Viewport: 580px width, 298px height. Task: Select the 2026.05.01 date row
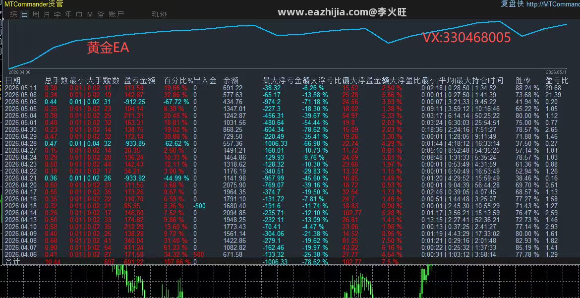tap(21, 122)
